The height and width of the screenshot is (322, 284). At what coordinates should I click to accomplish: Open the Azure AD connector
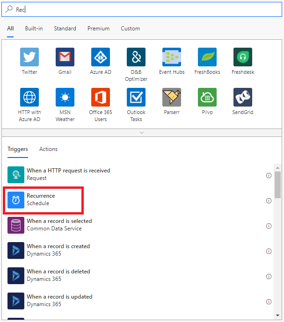pyautogui.click(x=101, y=57)
